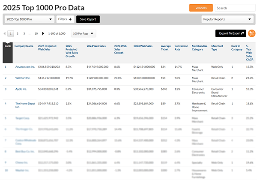Sort by Merchandise Category header
257x180 pixels.
click(200, 48)
